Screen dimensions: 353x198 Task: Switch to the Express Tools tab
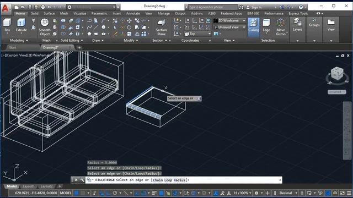(x=298, y=13)
